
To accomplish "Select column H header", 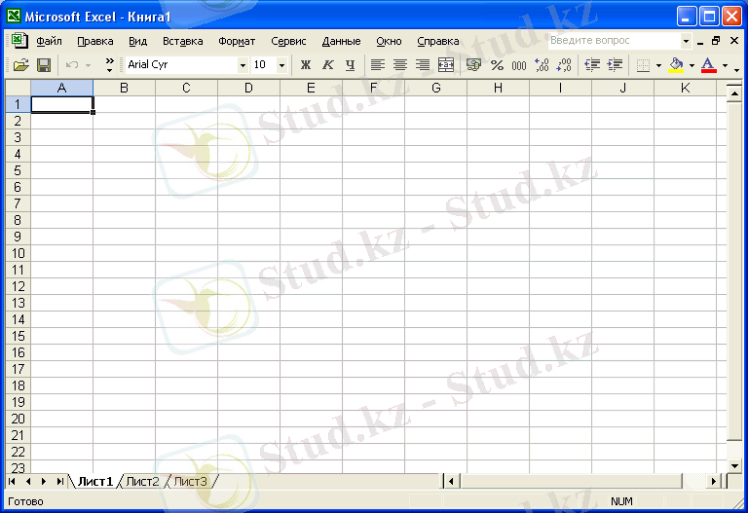I will coord(498,88).
